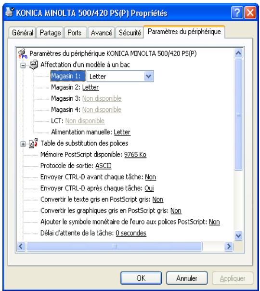Click the printer icon in the title bar

coord(9,12)
